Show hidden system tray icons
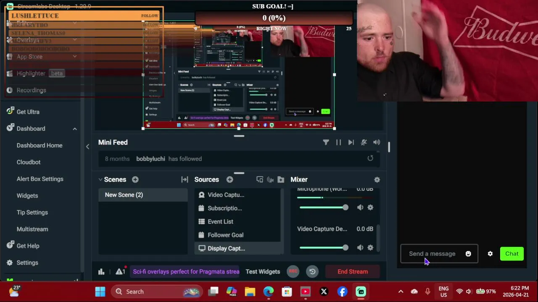Screen dimensions: 538x302 401,292
